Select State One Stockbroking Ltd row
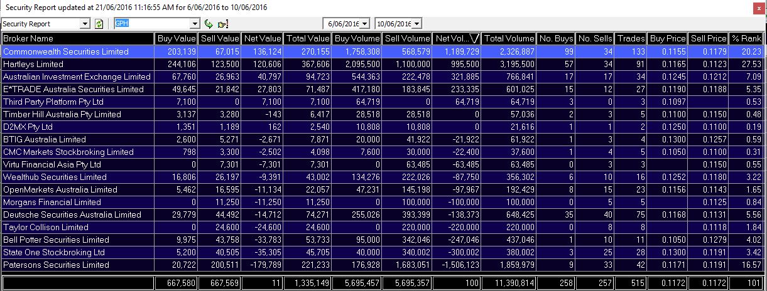 point(383,252)
